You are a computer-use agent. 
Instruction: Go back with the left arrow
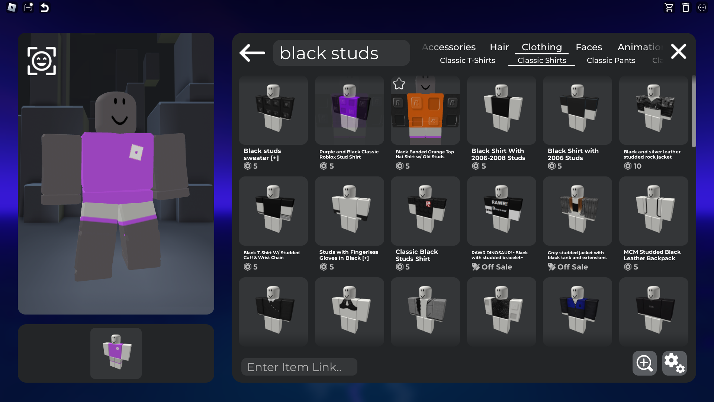pos(252,53)
